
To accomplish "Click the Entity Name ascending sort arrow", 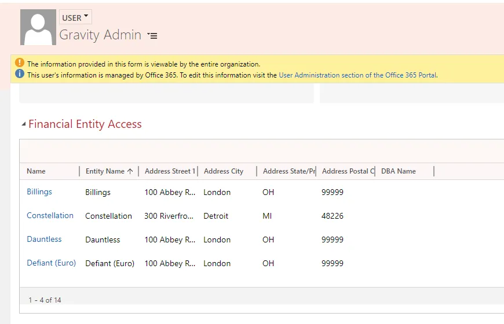I will (130, 171).
